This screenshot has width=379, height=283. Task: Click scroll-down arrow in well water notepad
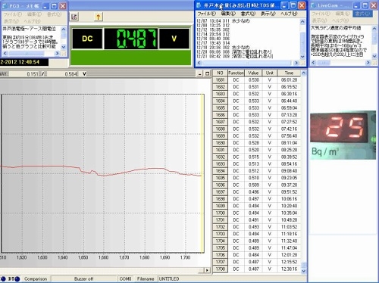(x=302, y=57)
